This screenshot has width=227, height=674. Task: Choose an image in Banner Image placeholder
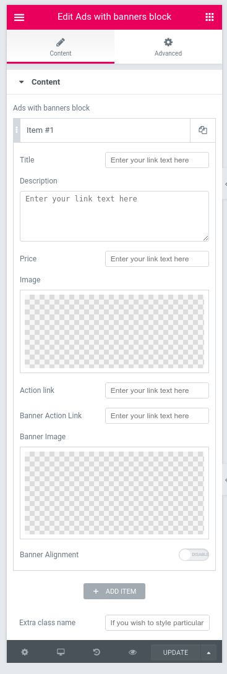tap(114, 492)
